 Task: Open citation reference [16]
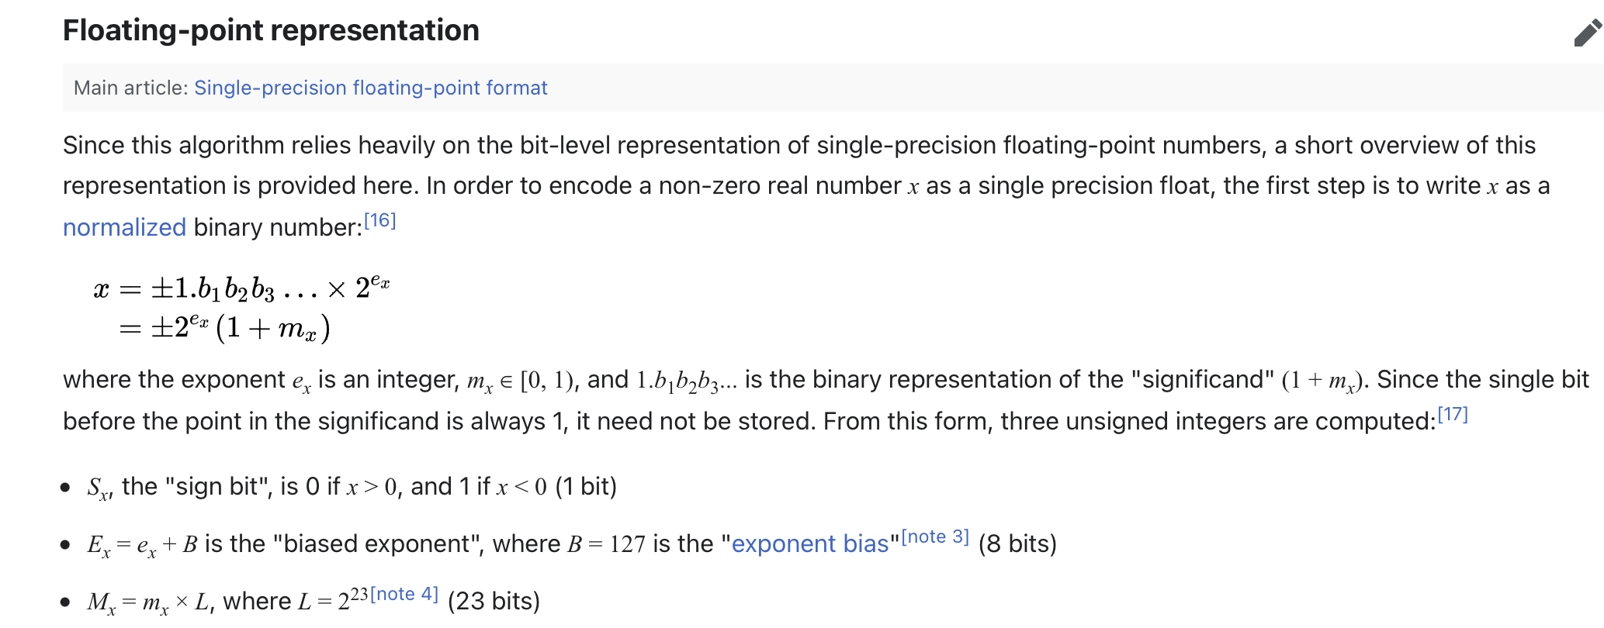point(380,221)
